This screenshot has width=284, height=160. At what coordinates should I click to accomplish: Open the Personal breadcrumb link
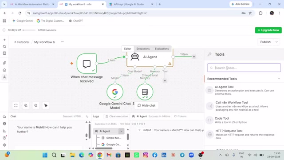22,42
